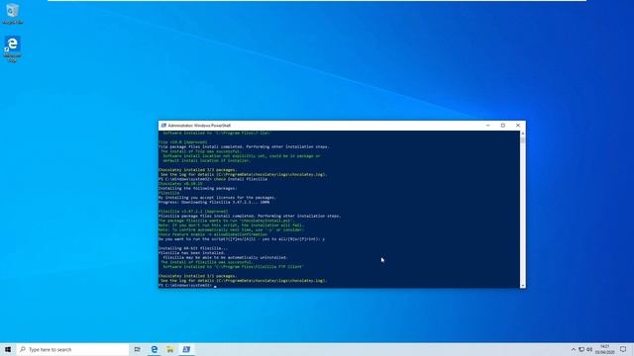Click 'Installing 64-bit filezilla...' line

pyautogui.click(x=193, y=248)
